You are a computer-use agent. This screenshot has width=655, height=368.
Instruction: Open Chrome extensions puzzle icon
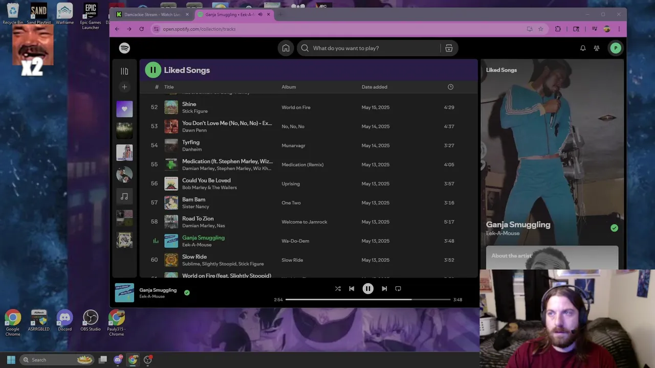558,29
